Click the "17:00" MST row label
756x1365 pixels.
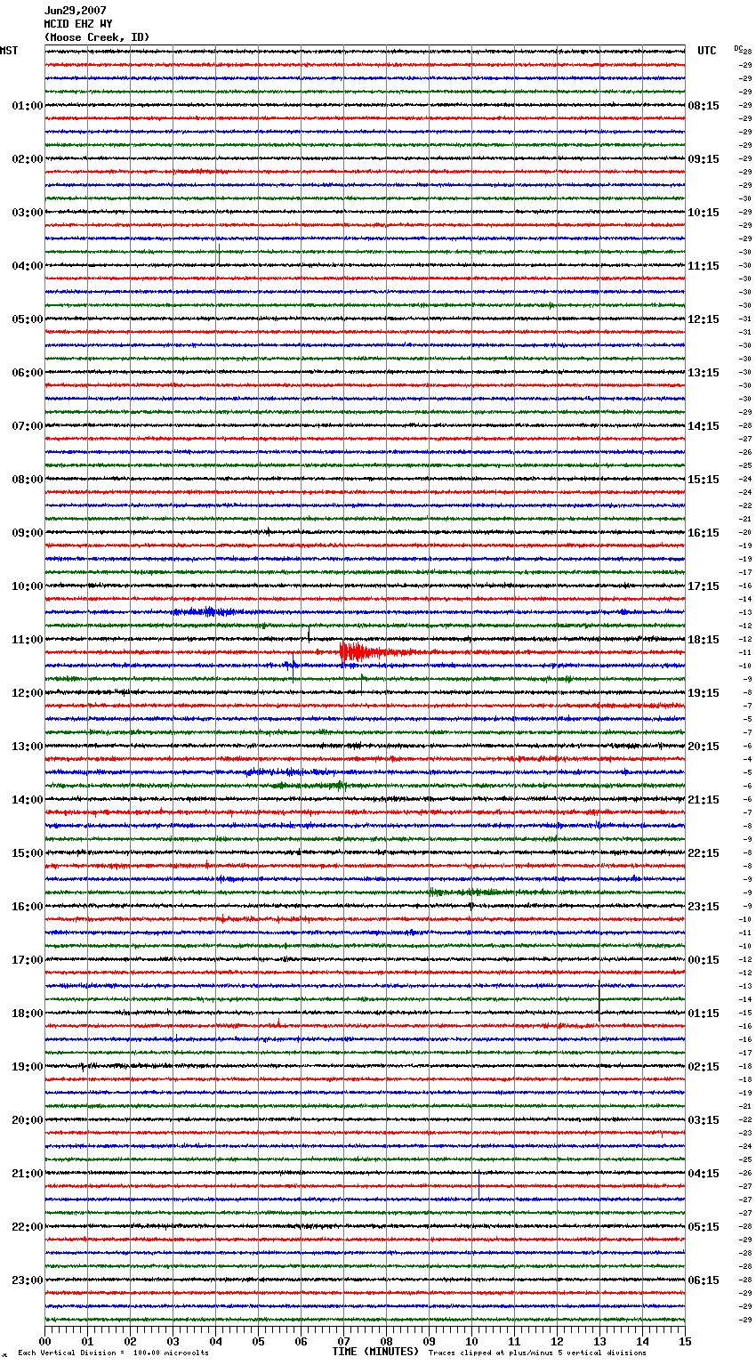(28, 960)
